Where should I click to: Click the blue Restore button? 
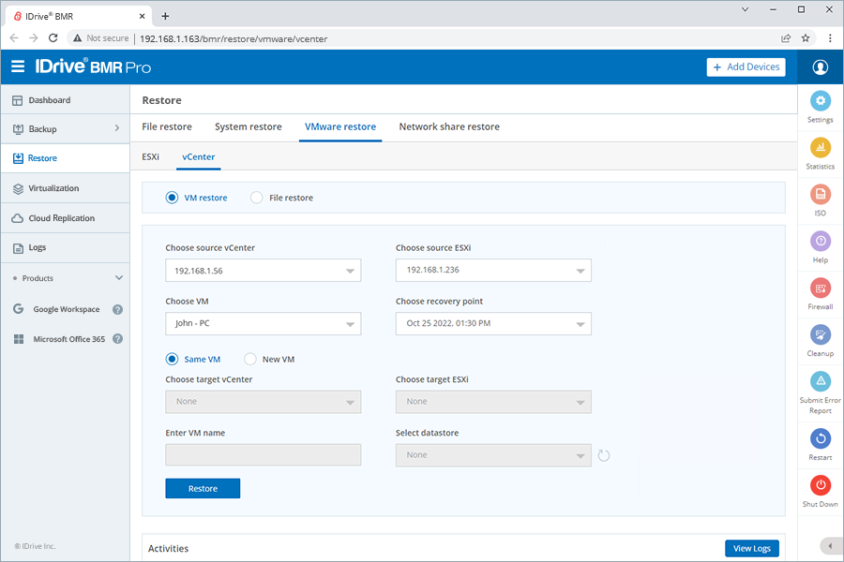click(203, 488)
